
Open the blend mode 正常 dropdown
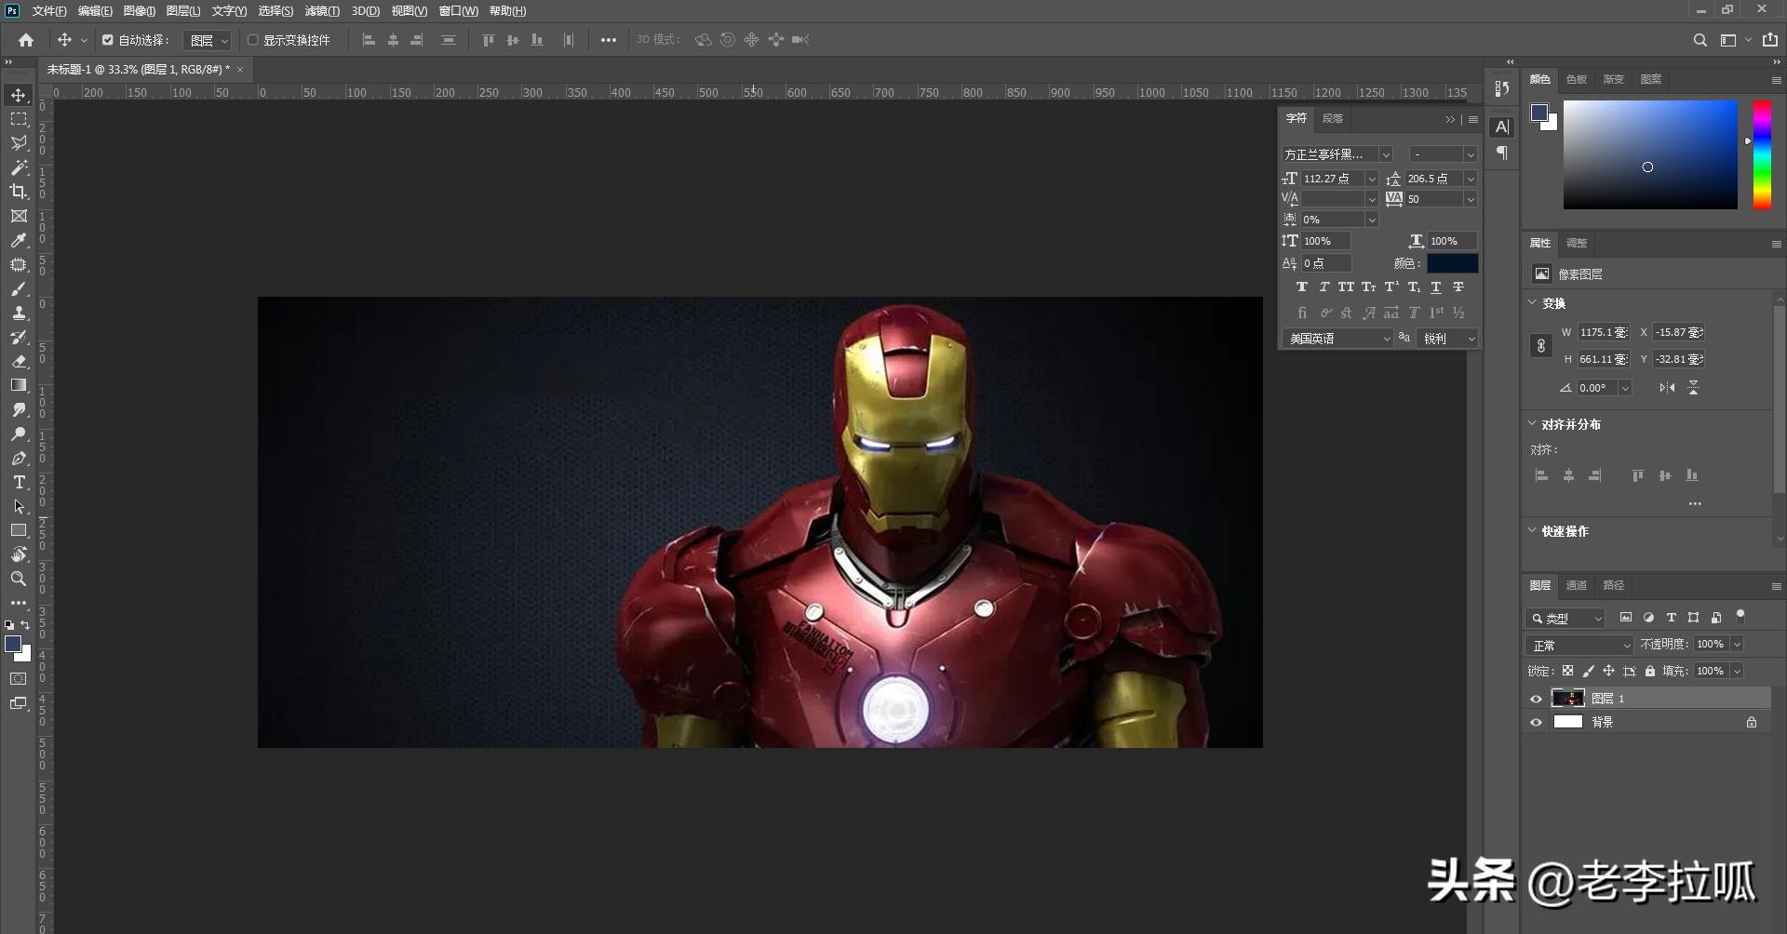click(1579, 645)
